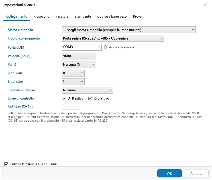Click the green refresh icon beside Aggiorna elenco
This screenshot has height=180, width=212.
tap(105, 47)
